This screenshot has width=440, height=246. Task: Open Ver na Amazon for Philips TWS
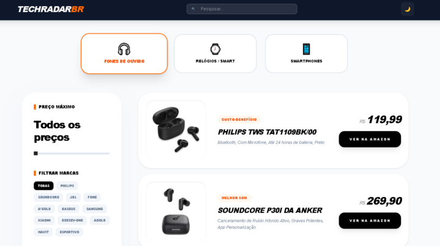pos(370,139)
